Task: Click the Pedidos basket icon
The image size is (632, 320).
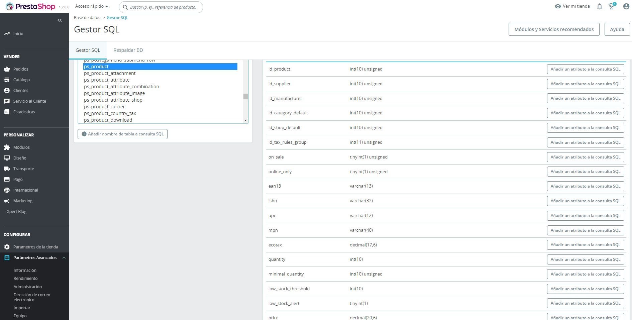Action: coord(7,69)
